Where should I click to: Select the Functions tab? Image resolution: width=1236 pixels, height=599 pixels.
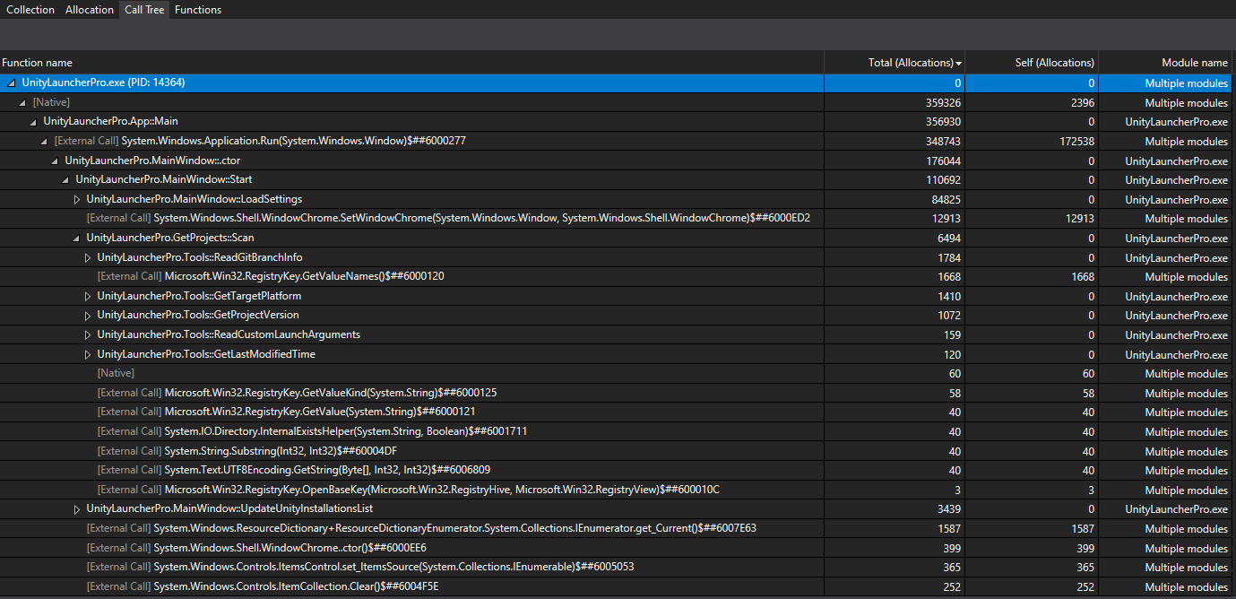click(198, 10)
